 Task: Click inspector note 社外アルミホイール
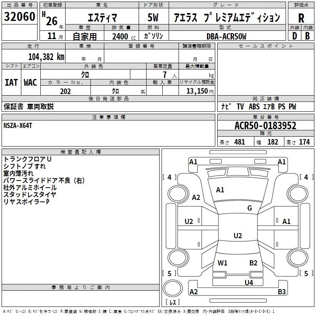point(30,187)
